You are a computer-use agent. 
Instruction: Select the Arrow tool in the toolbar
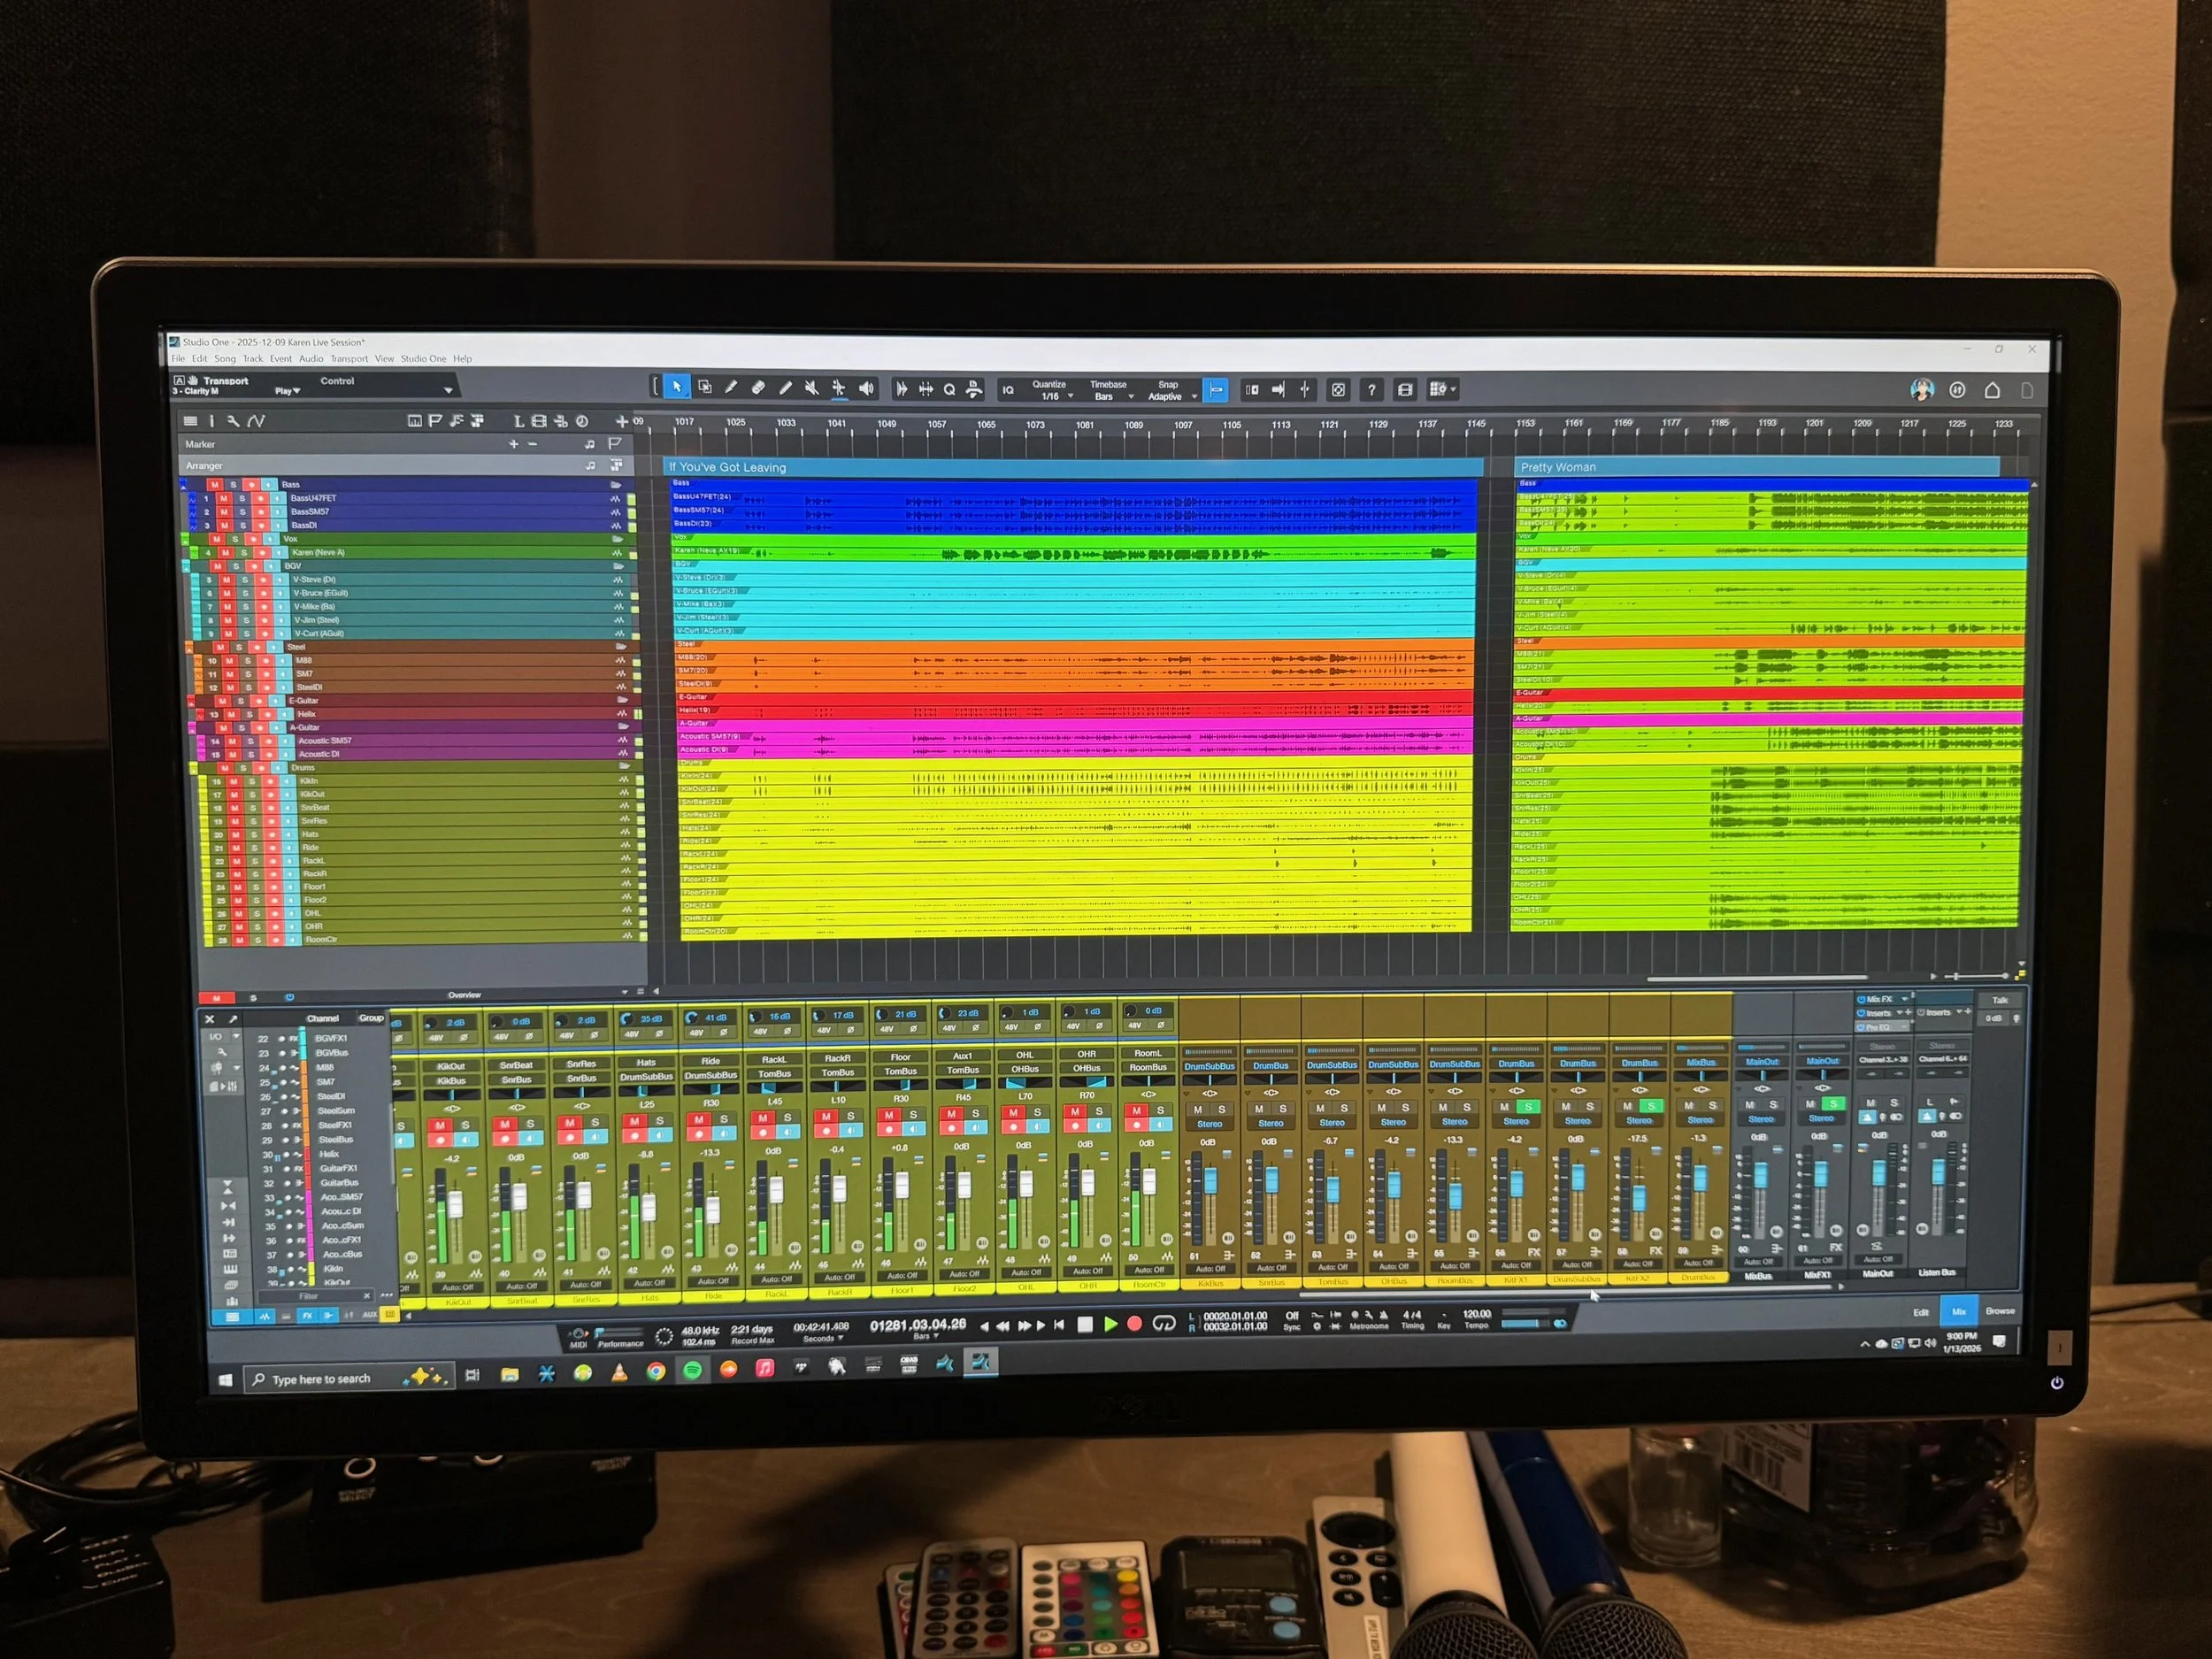(677, 387)
